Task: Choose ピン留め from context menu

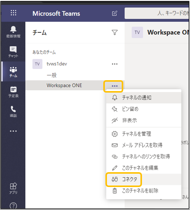Action: click(144, 109)
